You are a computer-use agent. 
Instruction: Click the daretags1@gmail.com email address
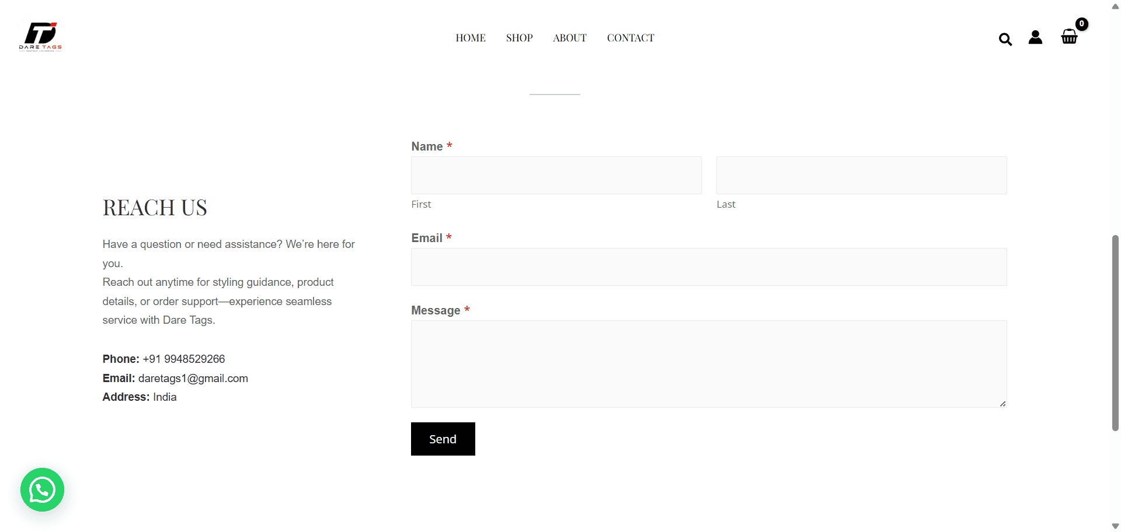pos(193,378)
